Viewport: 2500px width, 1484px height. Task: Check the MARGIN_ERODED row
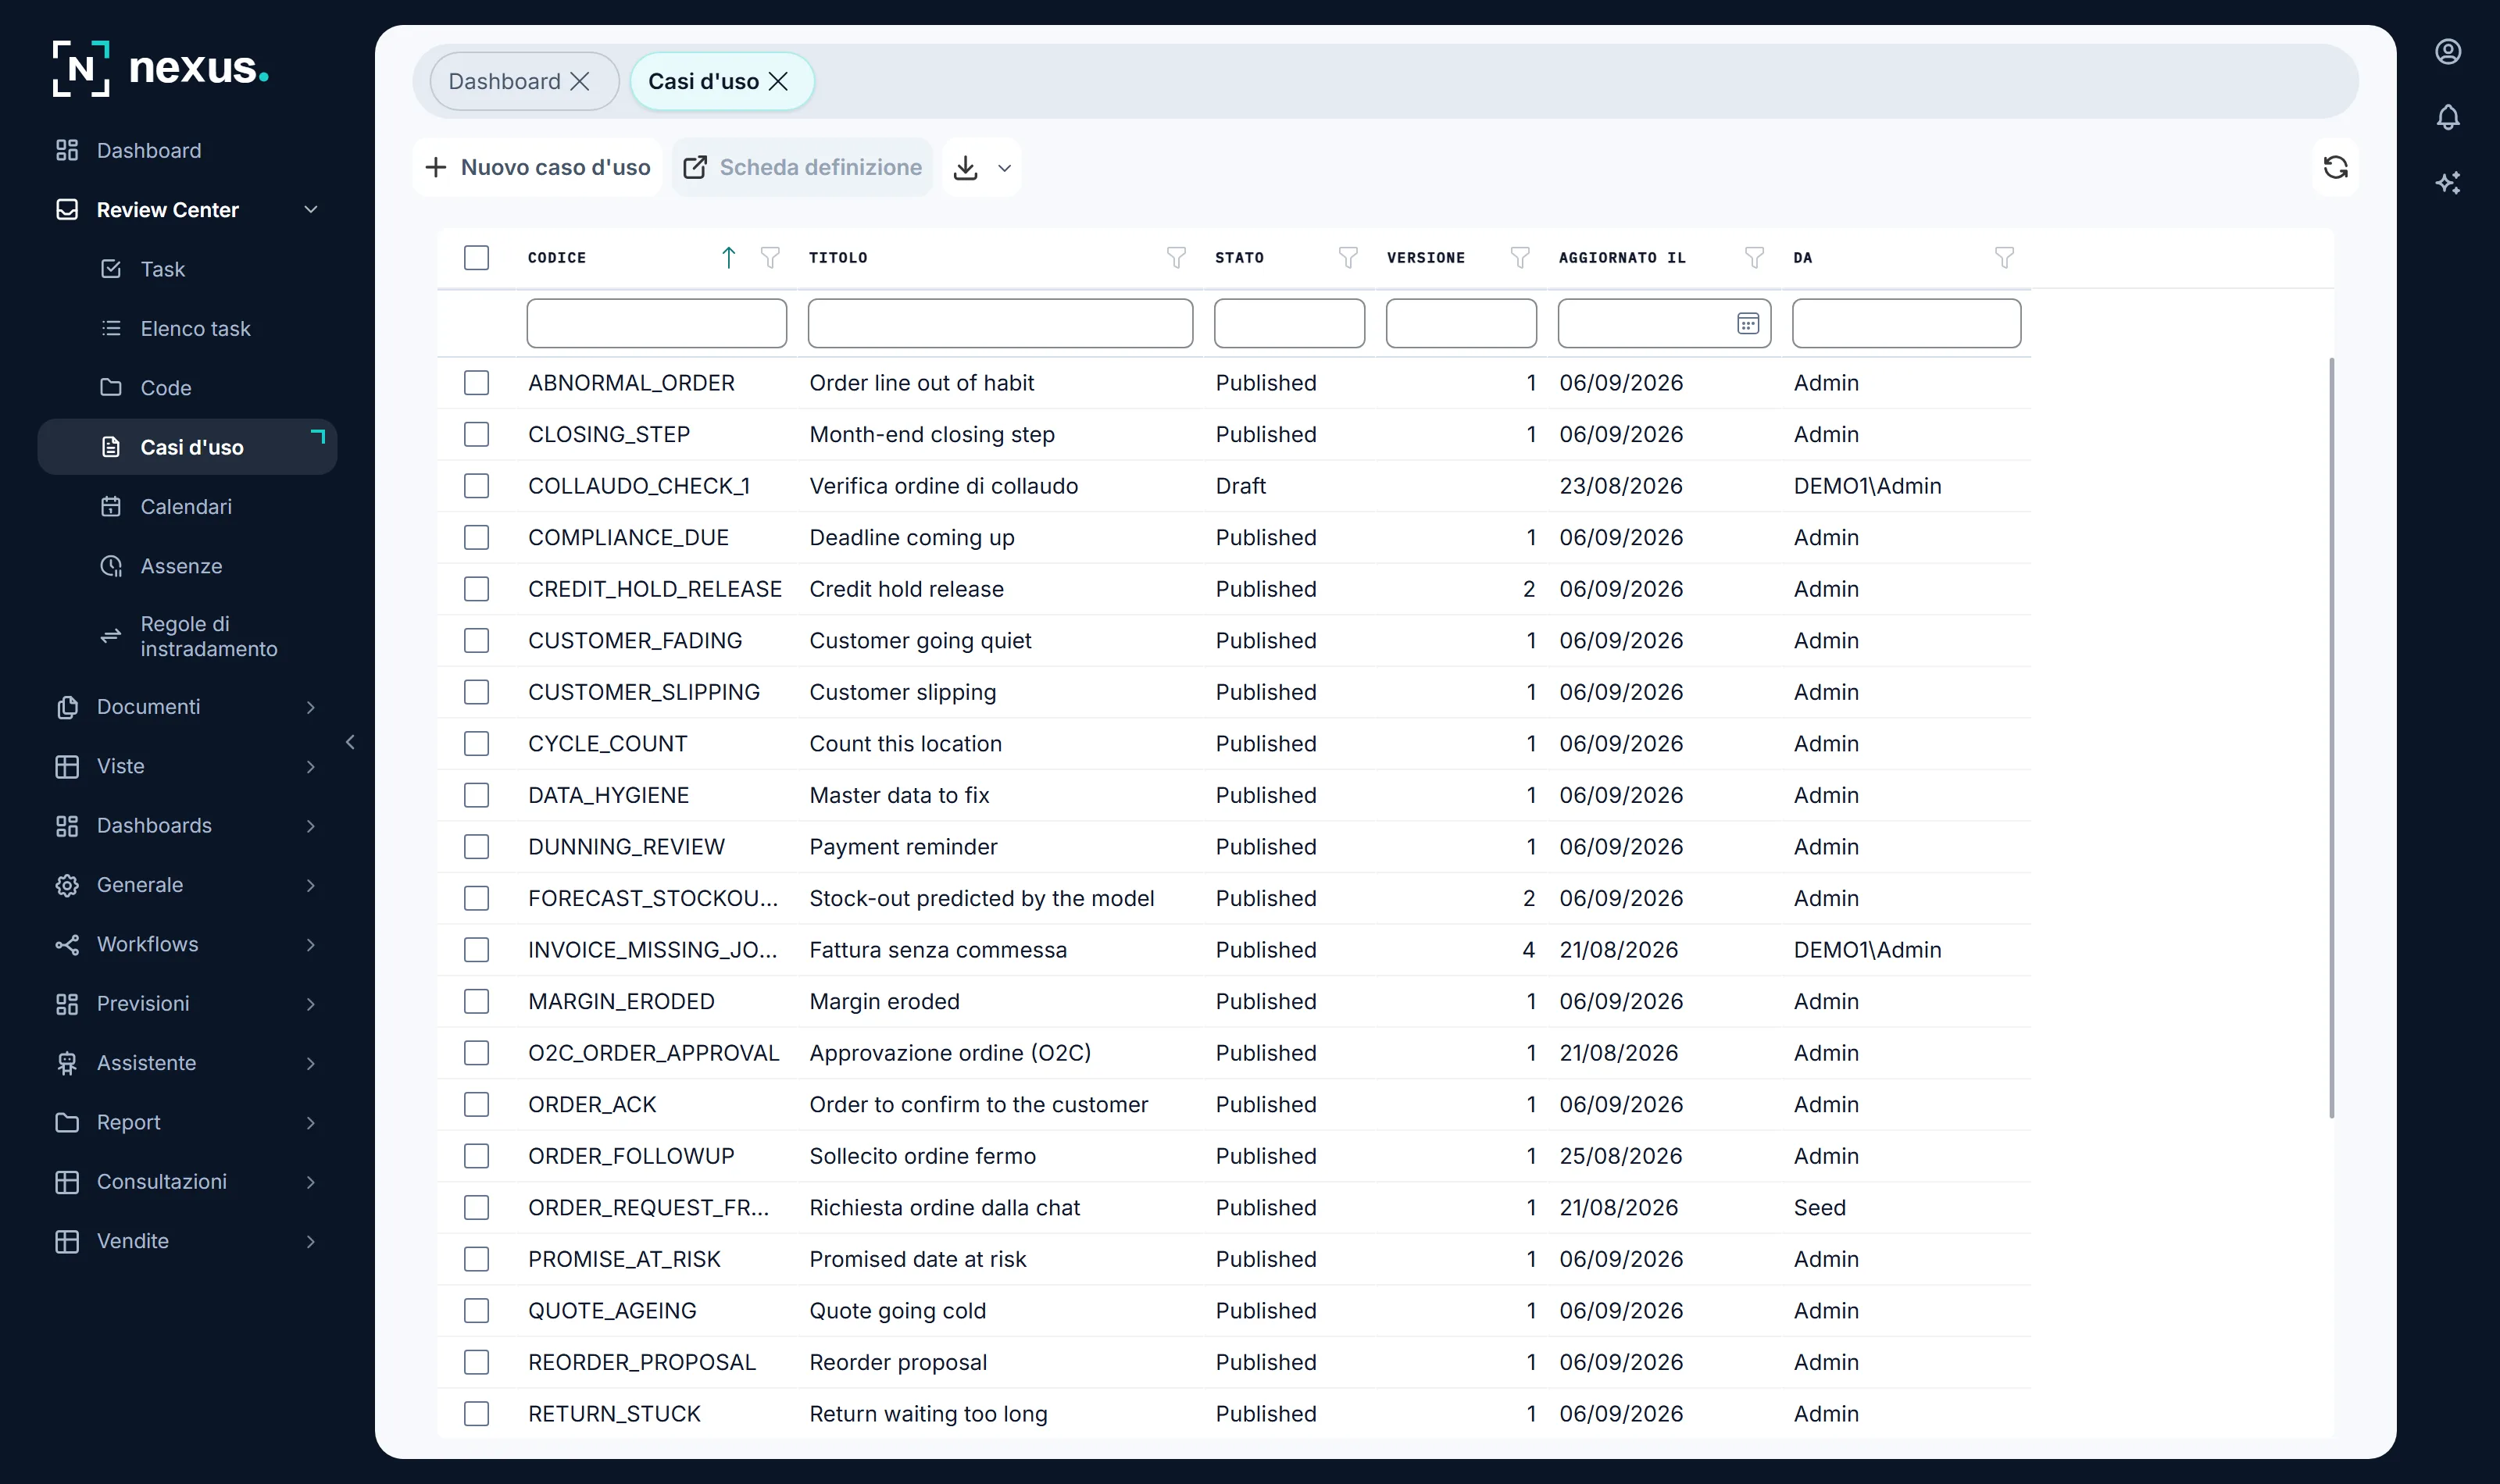(476, 1001)
